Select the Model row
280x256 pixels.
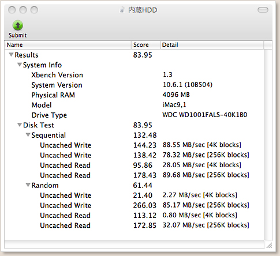click(x=134, y=105)
